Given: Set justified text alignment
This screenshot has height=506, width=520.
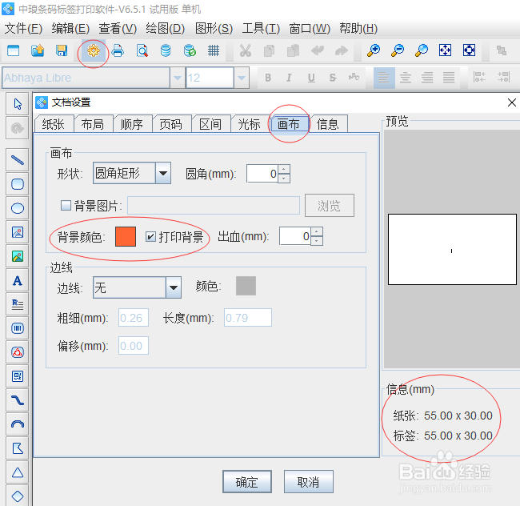Looking at the screenshot, I should (x=449, y=78).
